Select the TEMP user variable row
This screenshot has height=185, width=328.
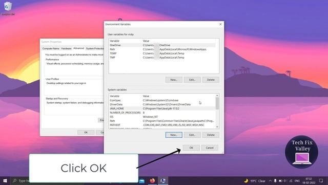[x=162, y=53]
